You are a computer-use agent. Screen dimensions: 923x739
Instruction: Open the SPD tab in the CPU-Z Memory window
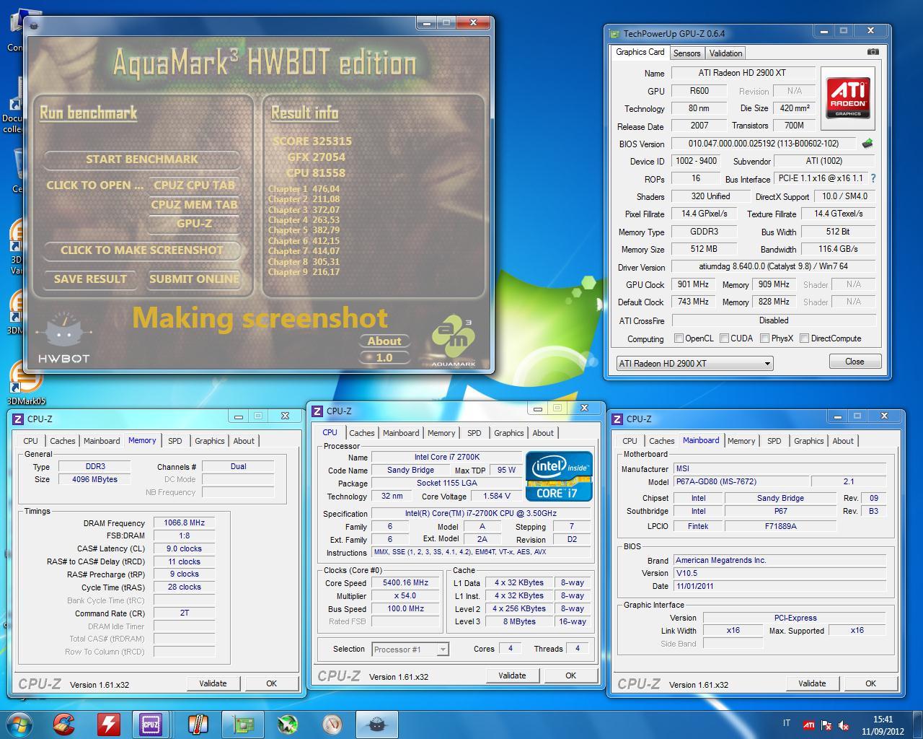175,441
